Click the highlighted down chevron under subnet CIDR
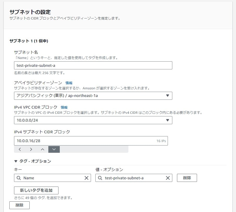The width and height of the screenshot is (236, 212). [54, 149]
